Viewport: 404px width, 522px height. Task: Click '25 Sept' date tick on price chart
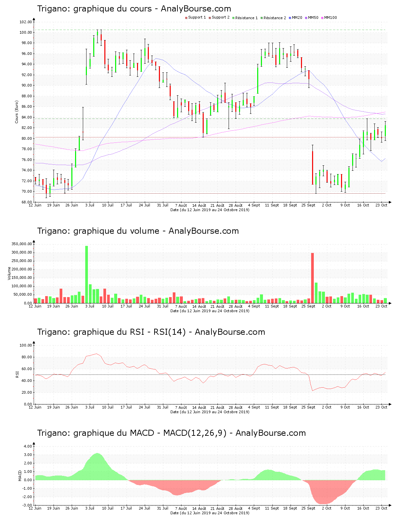pos(308,205)
